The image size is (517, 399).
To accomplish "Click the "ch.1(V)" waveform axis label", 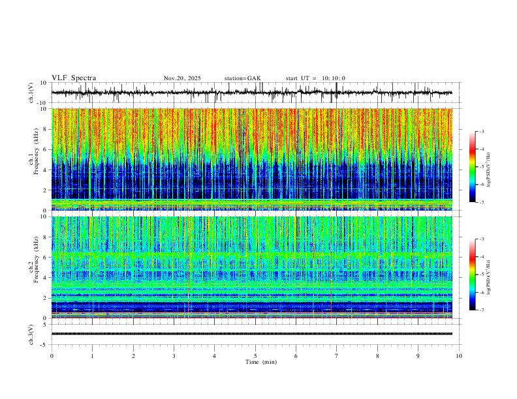I will coord(31,93).
